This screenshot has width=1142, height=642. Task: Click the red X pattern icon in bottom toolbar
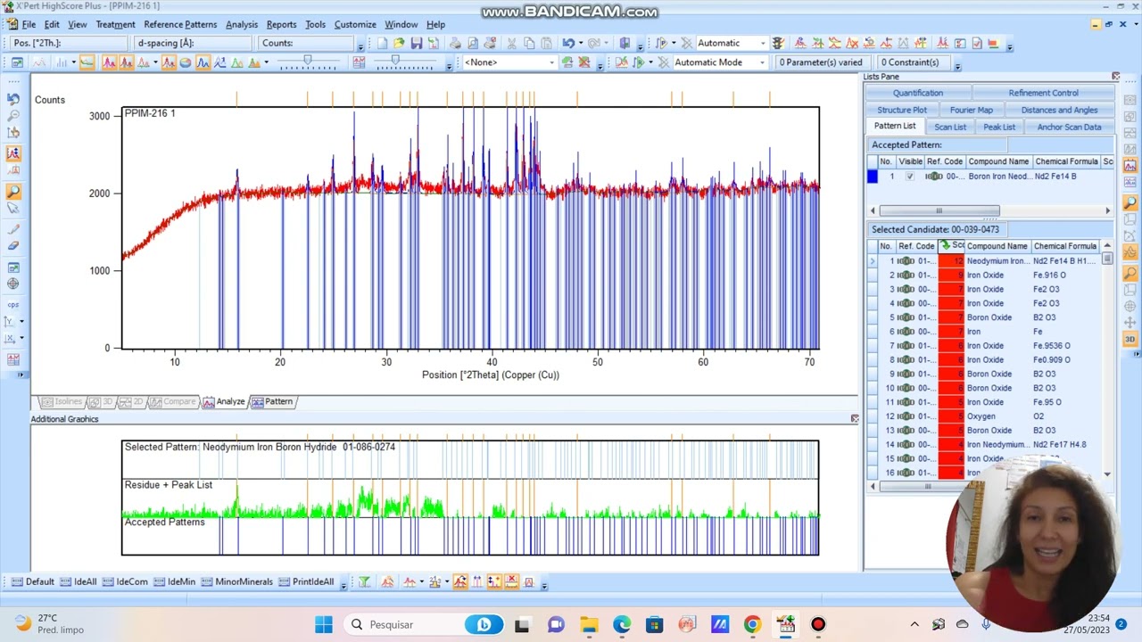[x=511, y=582]
